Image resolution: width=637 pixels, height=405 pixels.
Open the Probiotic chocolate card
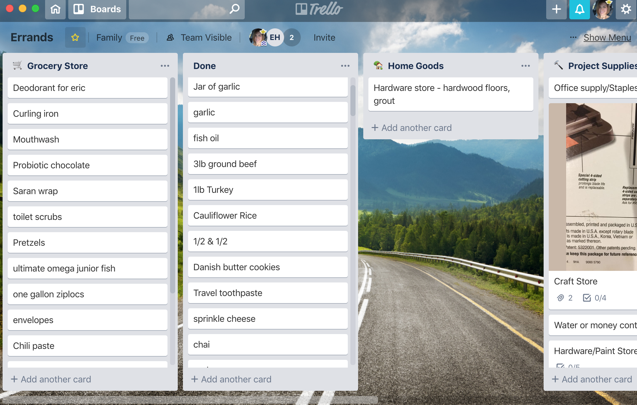pyautogui.click(x=88, y=165)
